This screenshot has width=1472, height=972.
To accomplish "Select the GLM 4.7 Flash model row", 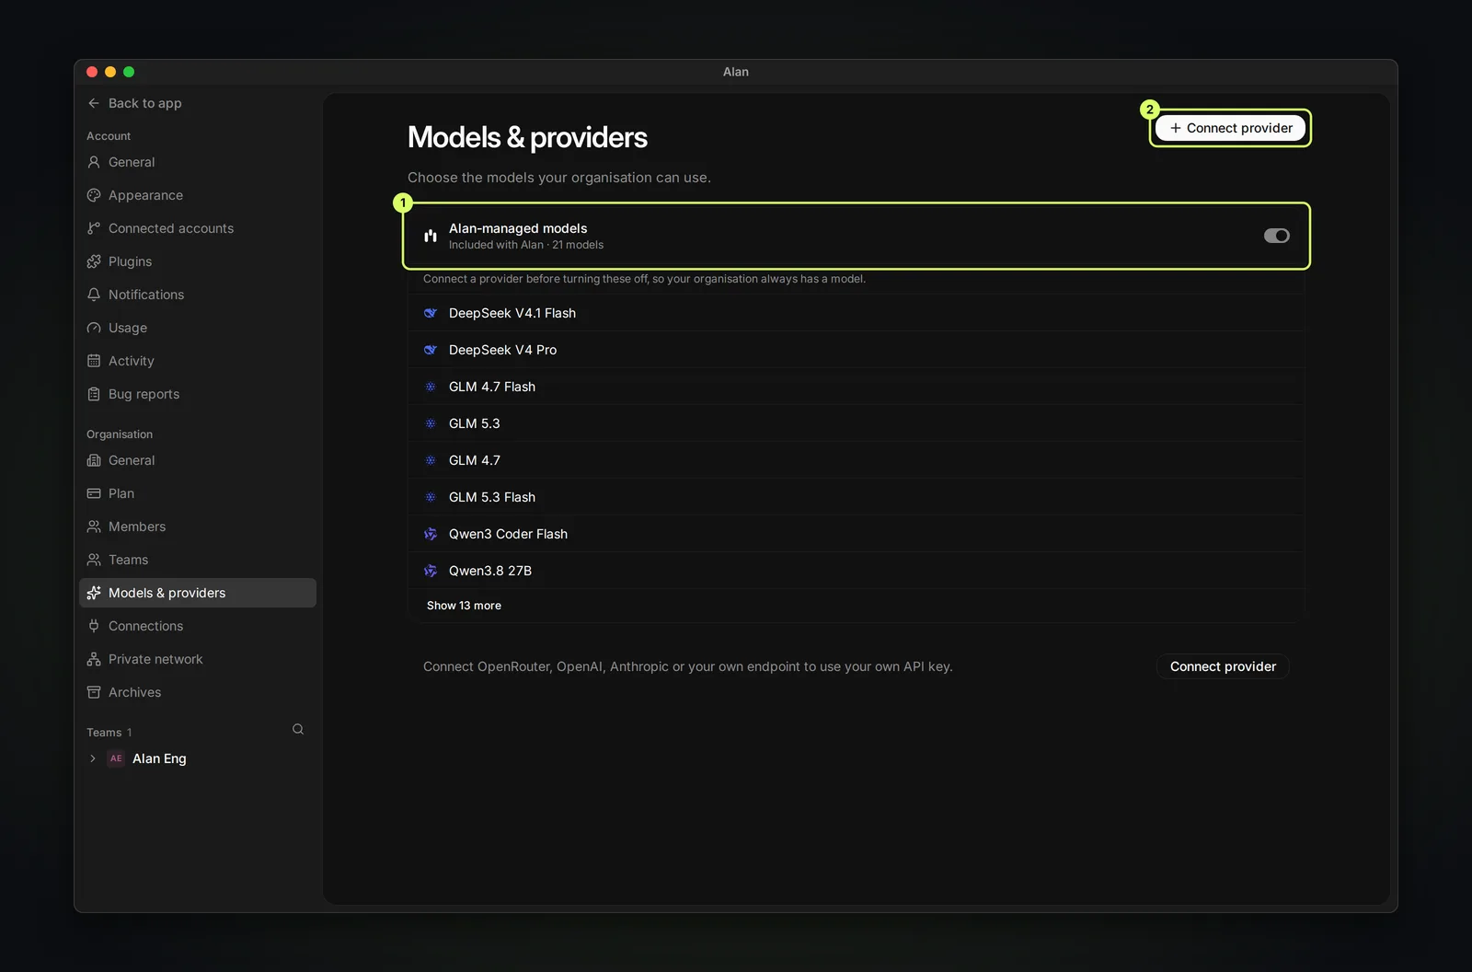I will pyautogui.click(x=857, y=387).
